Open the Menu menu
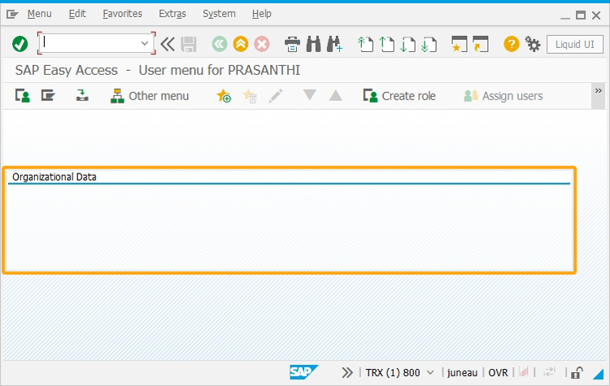The image size is (610, 386). pos(39,14)
